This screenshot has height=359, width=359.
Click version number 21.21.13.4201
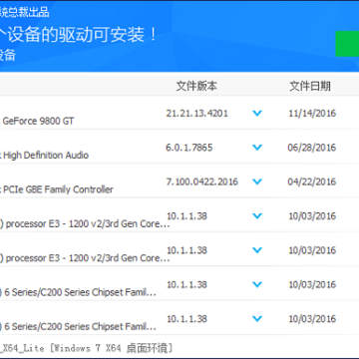(197, 114)
